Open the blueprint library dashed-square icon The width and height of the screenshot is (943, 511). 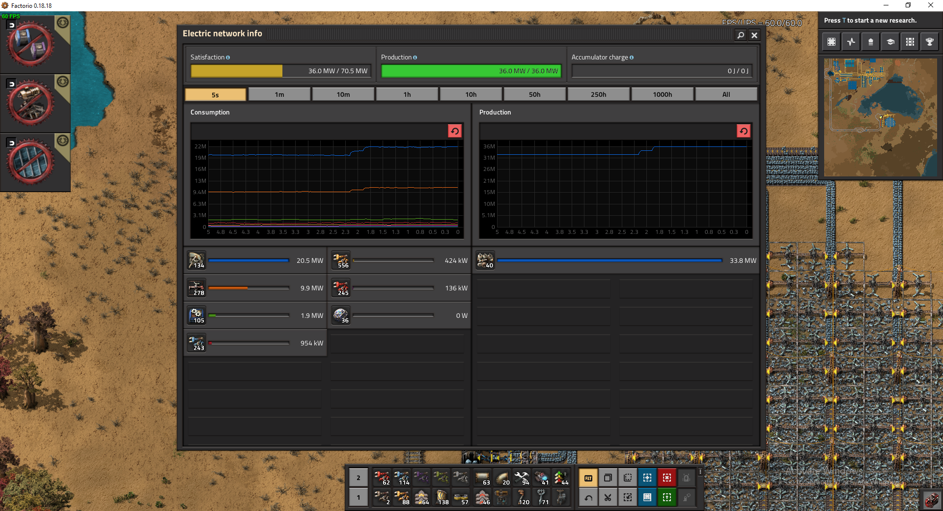click(832, 42)
